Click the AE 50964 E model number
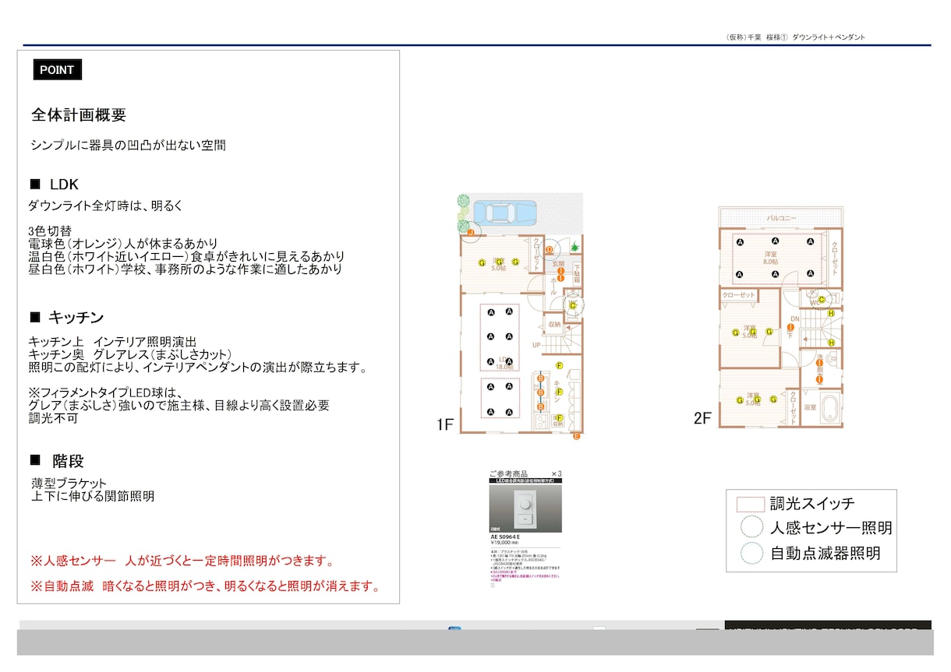The image size is (951, 672). (x=505, y=537)
